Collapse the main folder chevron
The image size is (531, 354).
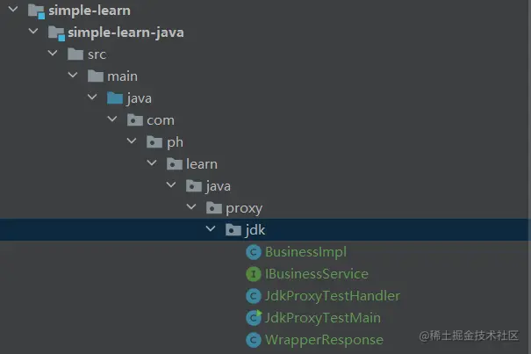[73, 75]
